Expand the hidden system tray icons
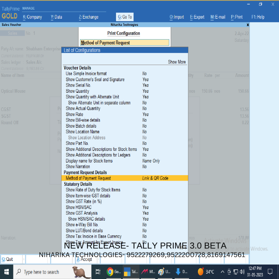Viewport: 279px width, 279px height. click(222, 272)
